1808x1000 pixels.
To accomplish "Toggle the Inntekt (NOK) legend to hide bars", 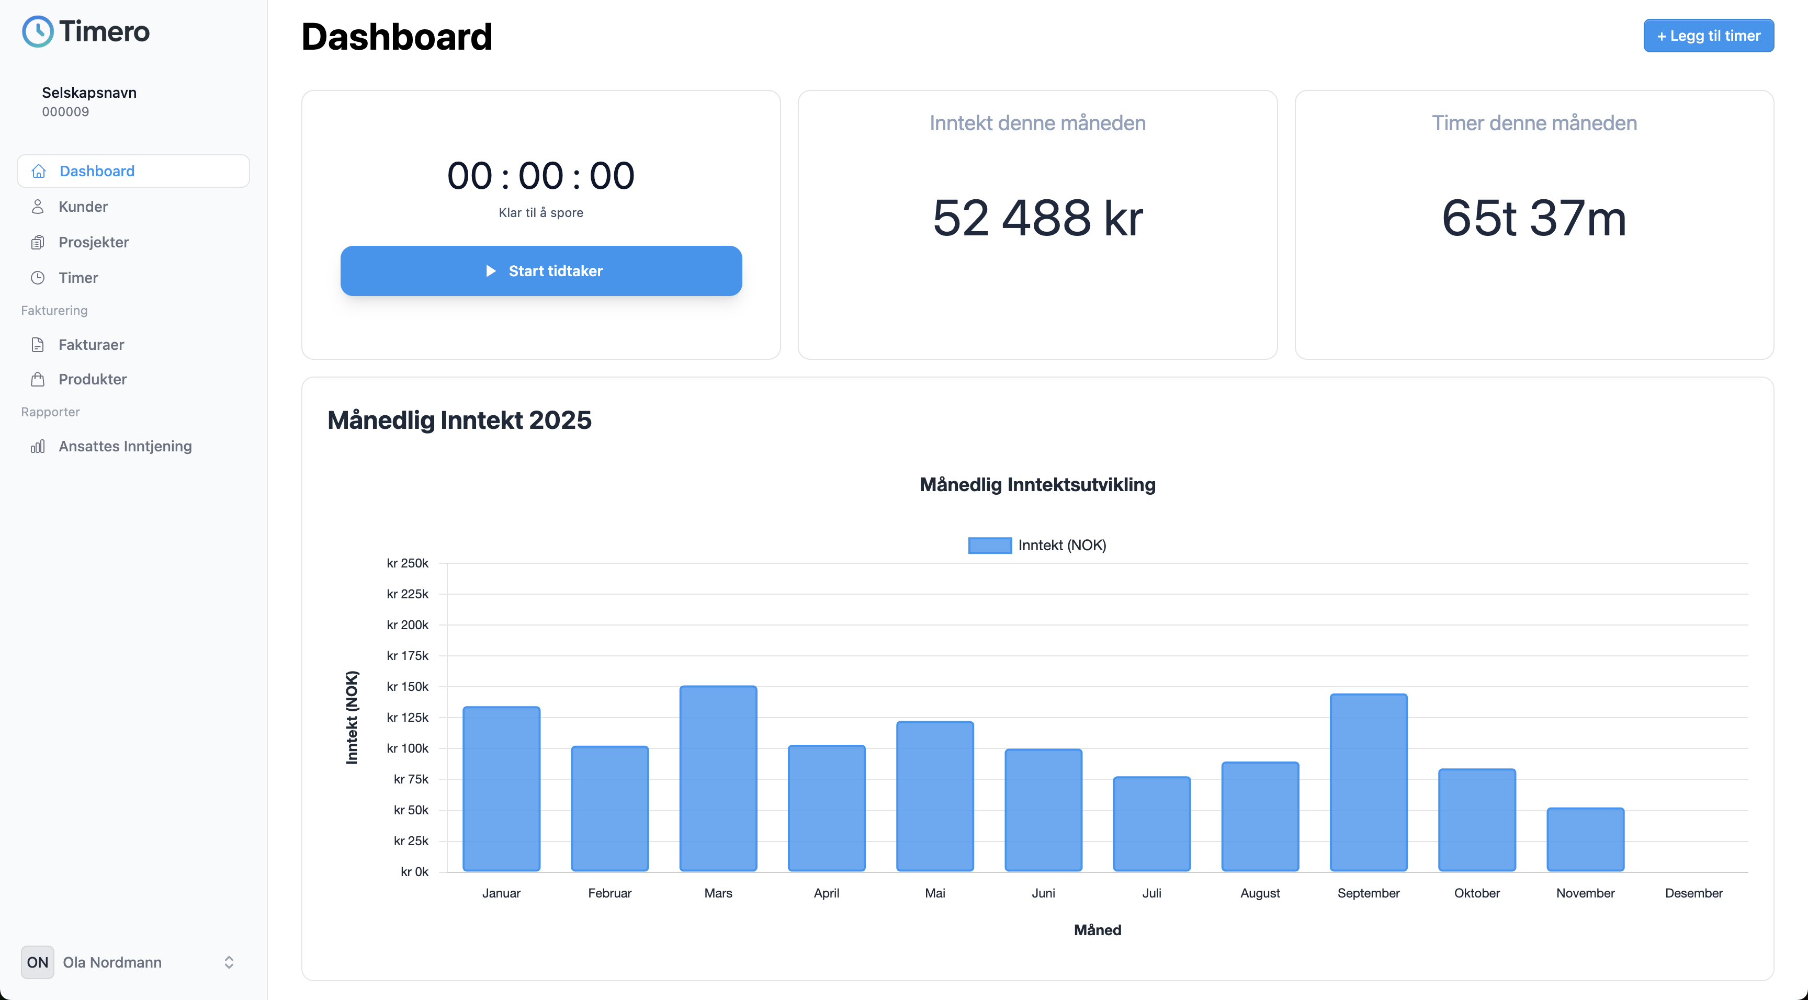I will [x=1037, y=544].
